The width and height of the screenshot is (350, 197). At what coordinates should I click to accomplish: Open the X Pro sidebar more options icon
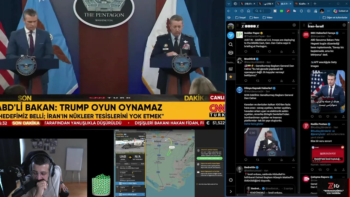231,180
